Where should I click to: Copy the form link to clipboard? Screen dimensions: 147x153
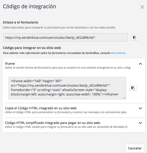[134, 38]
